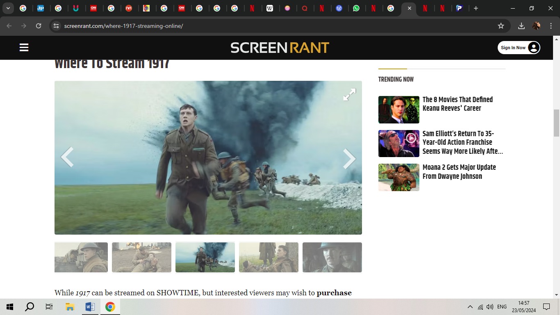The width and height of the screenshot is (560, 315).
Task: Open the Sam Elliott action franchise article
Action: coord(463,142)
